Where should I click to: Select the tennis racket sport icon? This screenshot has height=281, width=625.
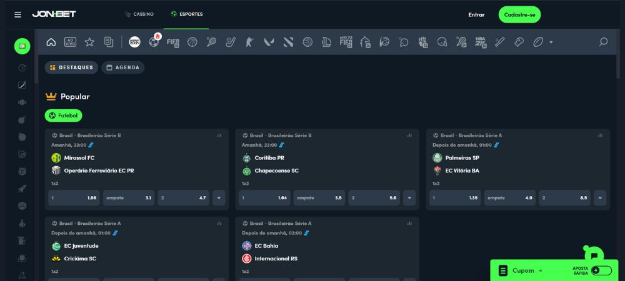tap(211, 42)
